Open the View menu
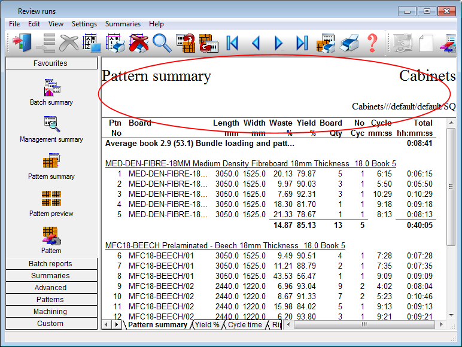Viewport: 462px width, 347px height. [56, 24]
